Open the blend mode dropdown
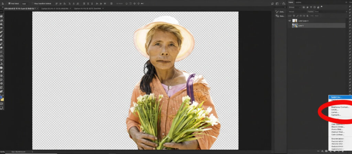 297,12
